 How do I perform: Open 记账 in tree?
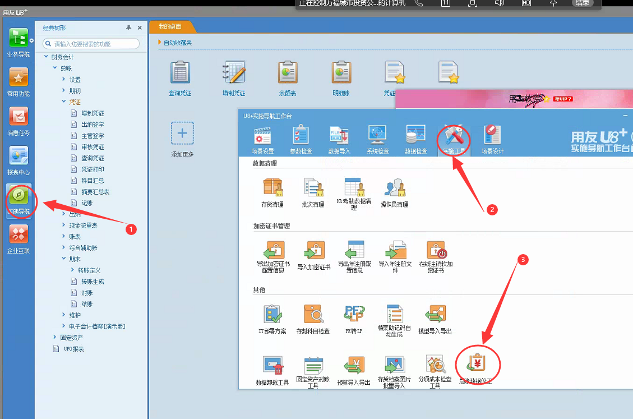(x=87, y=203)
